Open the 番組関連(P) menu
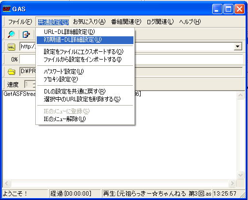 coord(126,22)
